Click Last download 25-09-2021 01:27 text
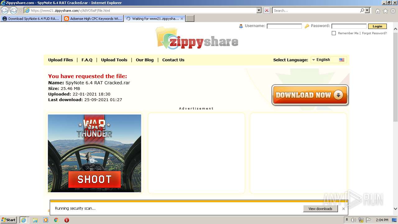This screenshot has height=224, width=398. point(85,100)
